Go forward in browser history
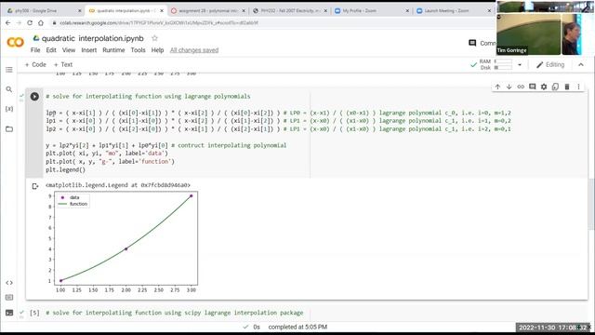 coord(19,22)
